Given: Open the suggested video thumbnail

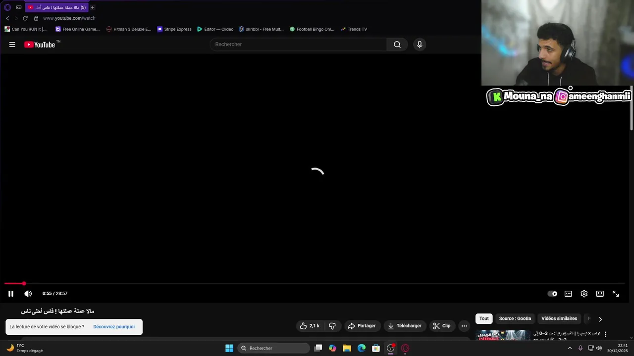Looking at the screenshot, I should (503, 335).
